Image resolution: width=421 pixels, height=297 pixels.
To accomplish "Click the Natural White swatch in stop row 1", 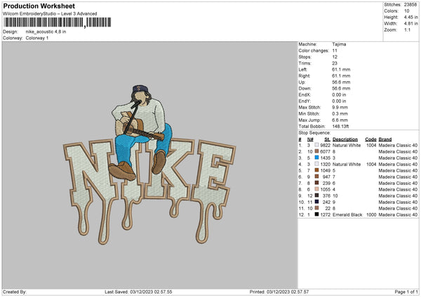I will 316,145.
